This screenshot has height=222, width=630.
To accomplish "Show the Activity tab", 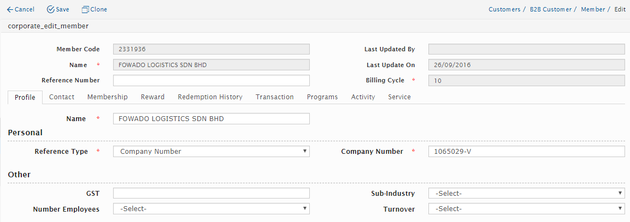I will point(363,97).
